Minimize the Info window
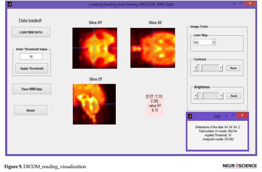This screenshot has width=262, height=172. (226, 116)
